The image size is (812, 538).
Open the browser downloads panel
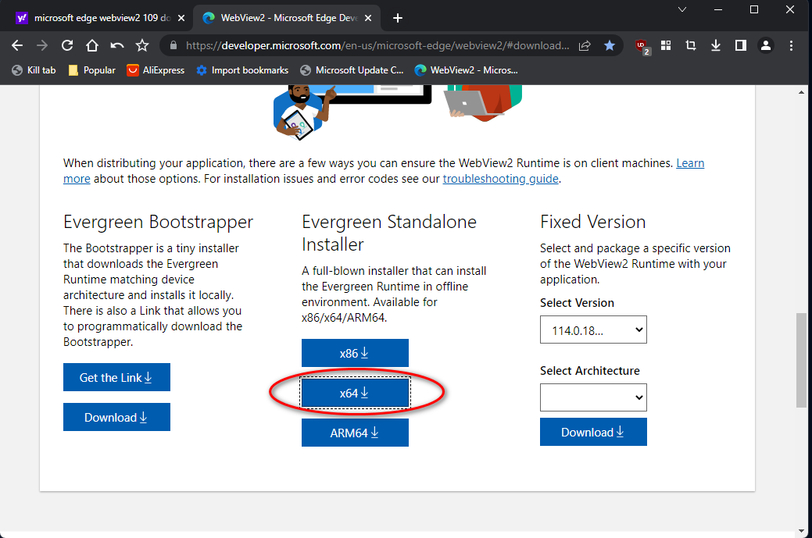[716, 45]
